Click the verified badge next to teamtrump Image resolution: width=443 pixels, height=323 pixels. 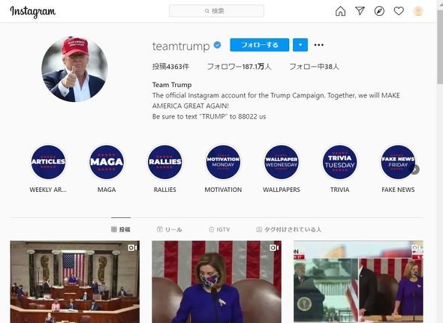(x=217, y=45)
